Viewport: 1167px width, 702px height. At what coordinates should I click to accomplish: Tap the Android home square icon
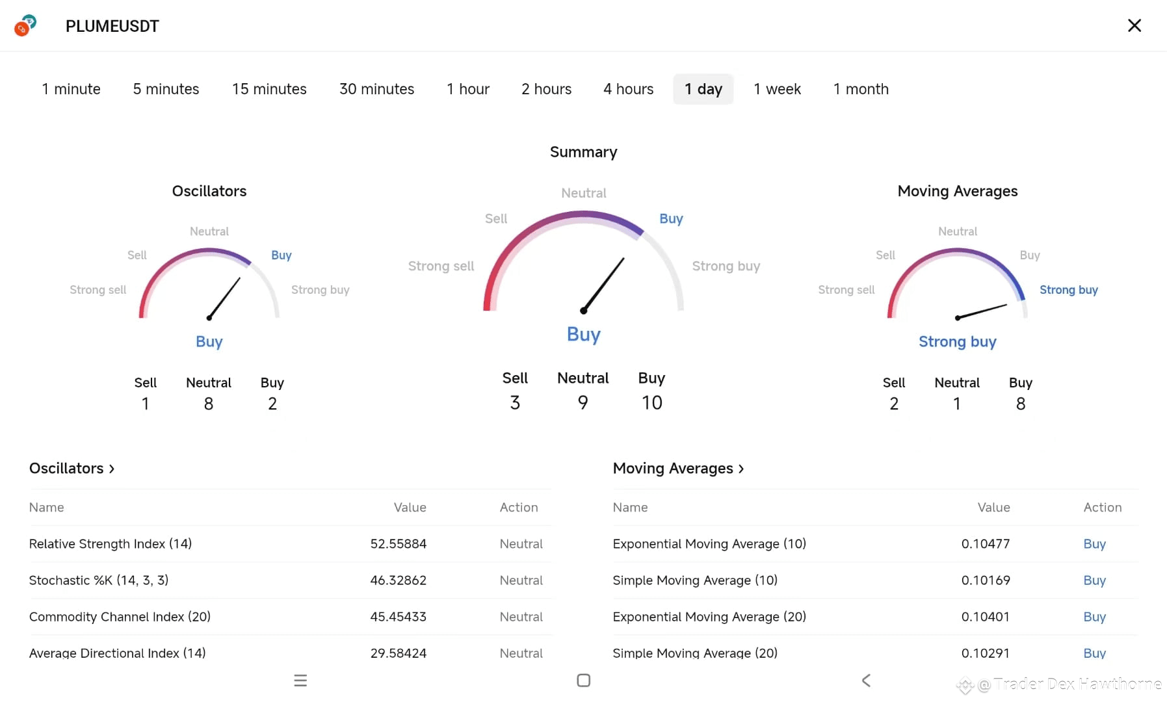click(583, 681)
